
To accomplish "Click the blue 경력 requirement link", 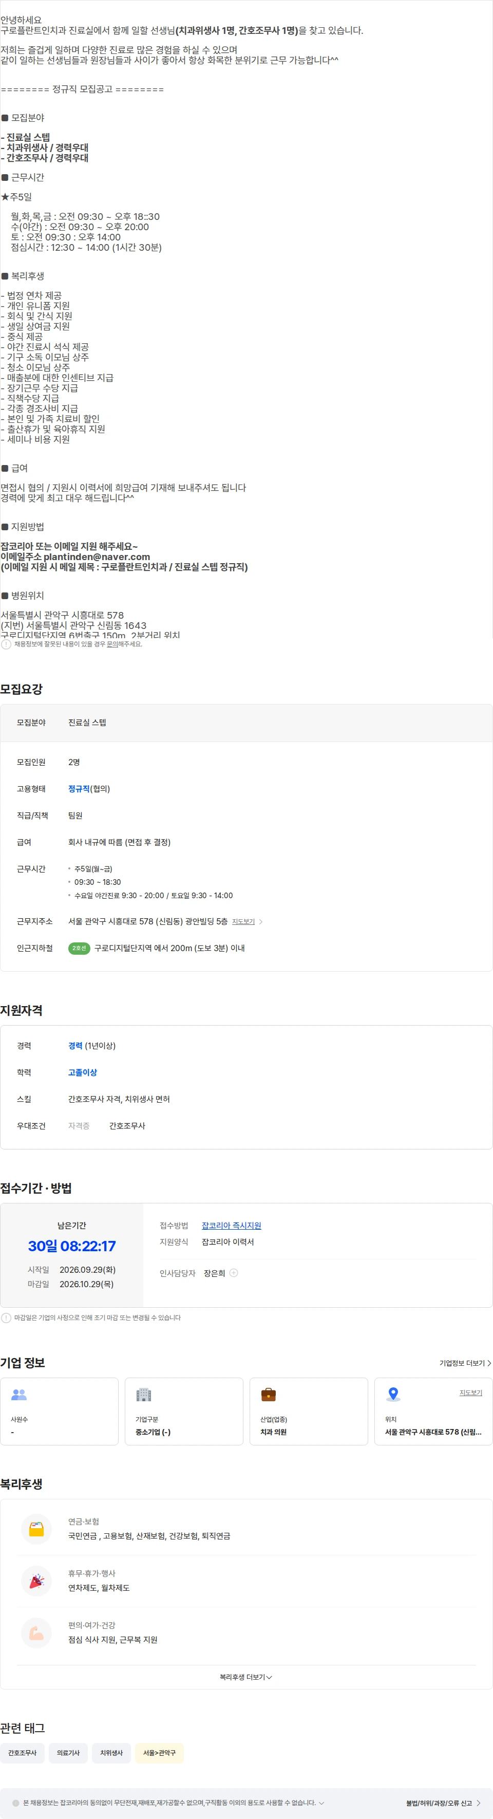I will point(75,1046).
